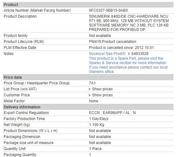Click the Article Number (Market Facing Number) label
The width and height of the screenshot is (176, 157).
tap(37, 10)
